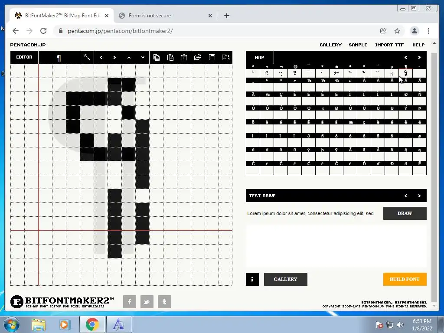Select the magic wand tool in editor toolbar
Viewport: 444px width, 333px height.
point(87,58)
